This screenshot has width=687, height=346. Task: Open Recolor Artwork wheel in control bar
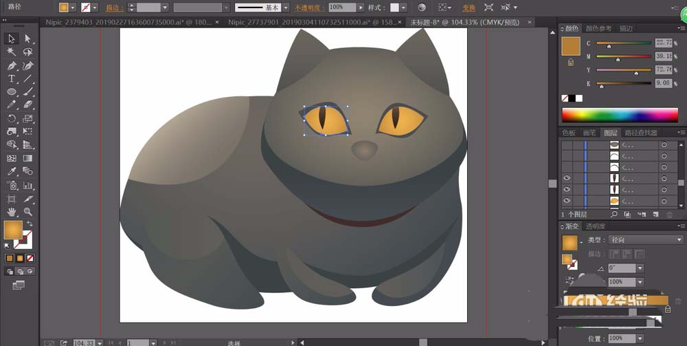(x=422, y=8)
